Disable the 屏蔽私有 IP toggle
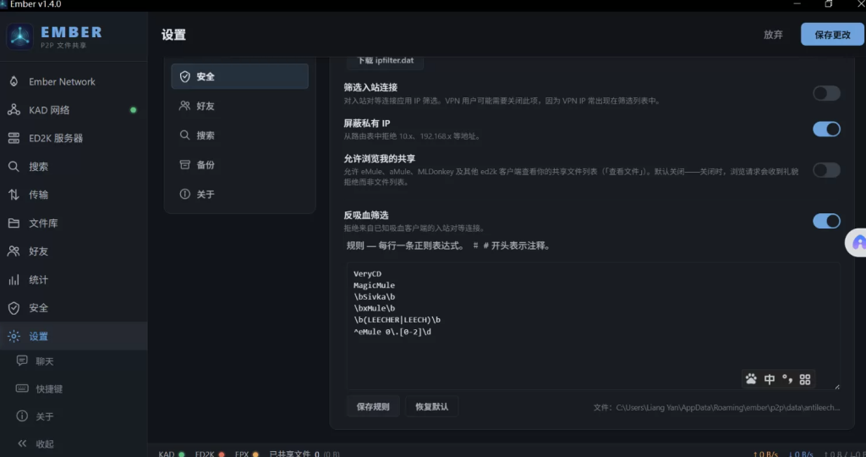Screen dimensions: 866x457 826,129
